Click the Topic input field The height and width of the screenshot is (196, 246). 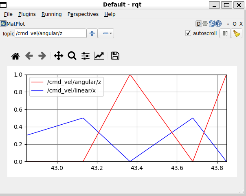[51, 33]
